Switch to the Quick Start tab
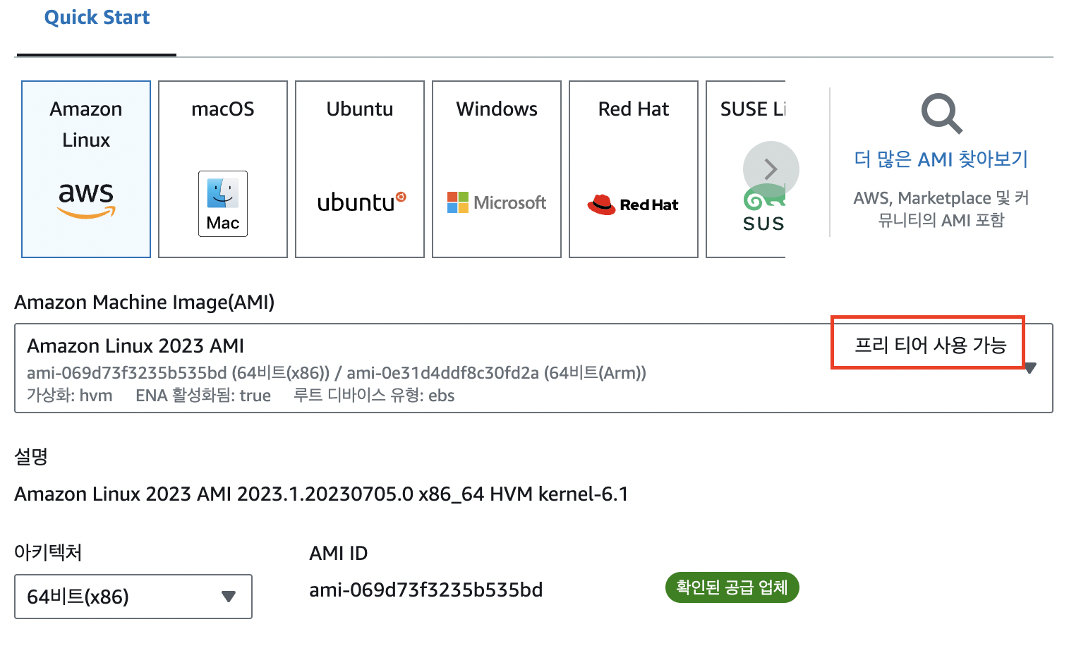Viewport: 1081px width, 653px height. (97, 18)
